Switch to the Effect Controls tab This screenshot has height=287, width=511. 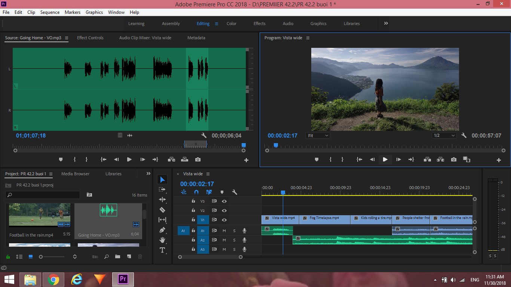pos(90,38)
